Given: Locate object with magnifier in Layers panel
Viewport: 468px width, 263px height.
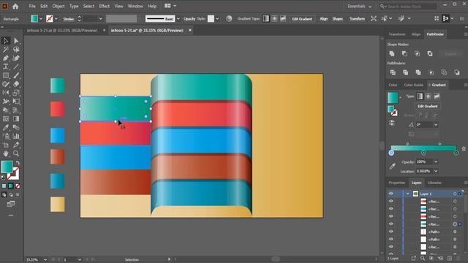Looking at the screenshot, I should (x=423, y=258).
